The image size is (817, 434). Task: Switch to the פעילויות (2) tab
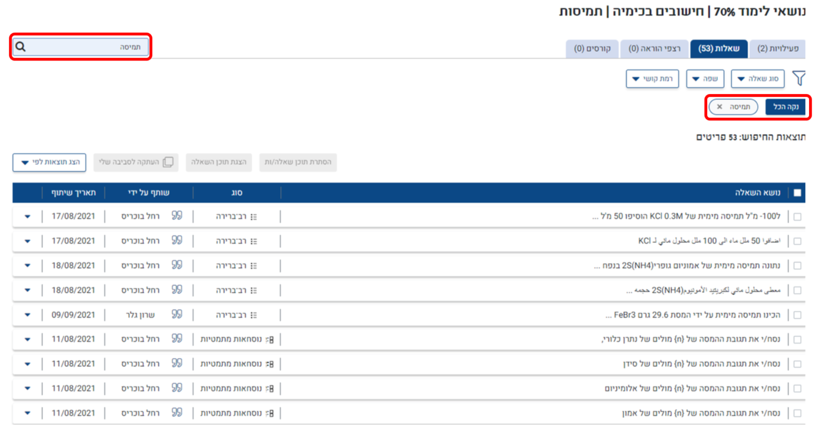[777, 49]
